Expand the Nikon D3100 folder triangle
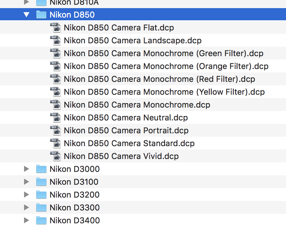The height and width of the screenshot is (226, 286). coord(27,182)
